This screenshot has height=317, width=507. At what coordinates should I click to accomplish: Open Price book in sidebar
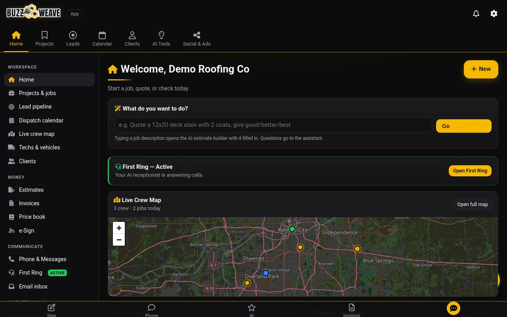[x=49, y=217]
